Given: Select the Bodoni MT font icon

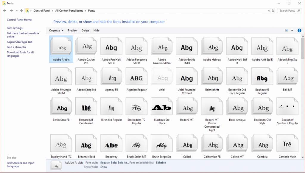Looking at the screenshot, I should click(x=187, y=106).
